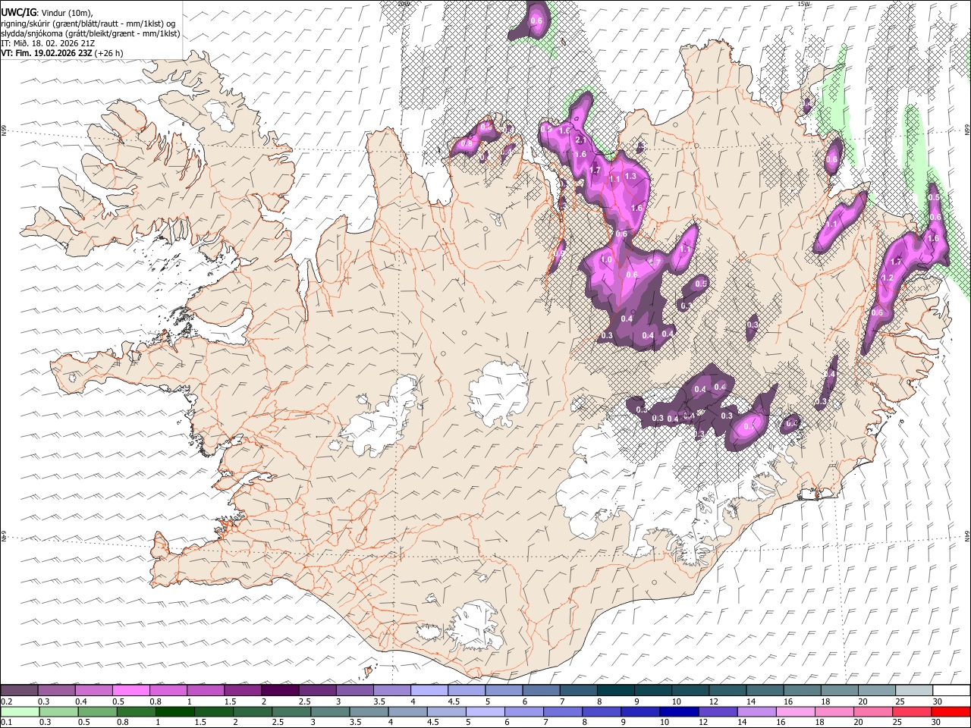Click the 'IT: Mið. 18. 02. 2026 21Z' initial time

click(48, 43)
